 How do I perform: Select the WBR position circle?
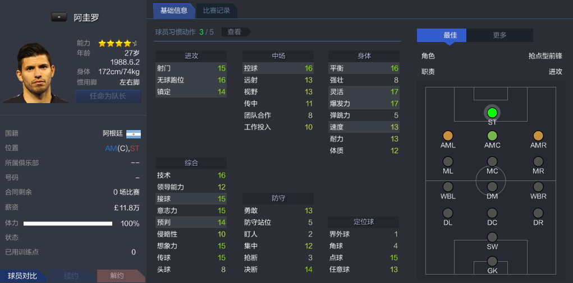pos(538,187)
